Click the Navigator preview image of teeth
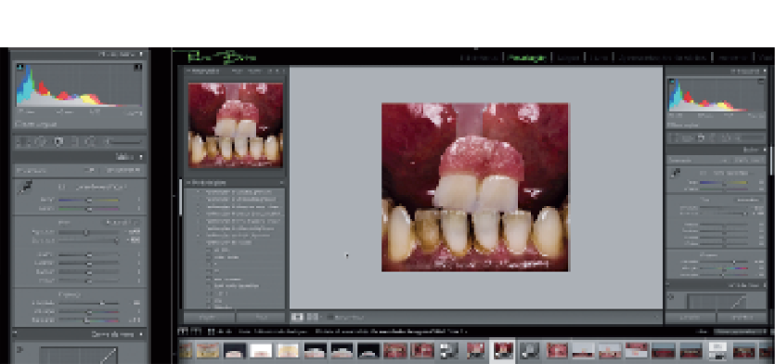 [x=236, y=125]
